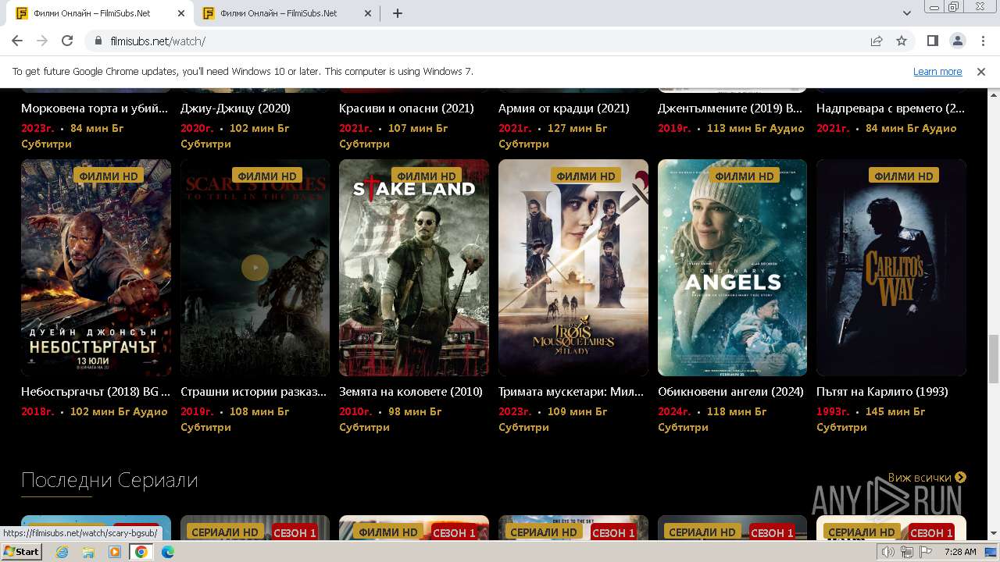Select the Chrome taskbar icon
This screenshot has width=1000, height=562.
[x=141, y=552]
